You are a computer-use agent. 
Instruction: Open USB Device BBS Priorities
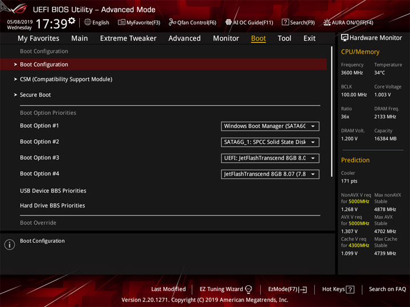click(53, 190)
